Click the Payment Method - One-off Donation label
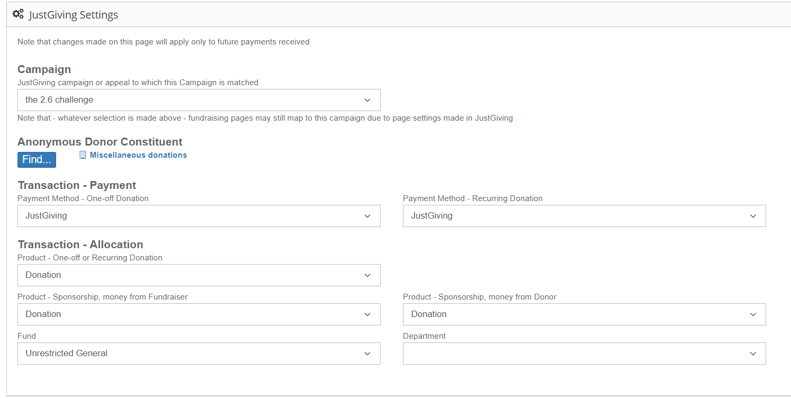Image resolution: width=791 pixels, height=398 pixels. pos(83,198)
